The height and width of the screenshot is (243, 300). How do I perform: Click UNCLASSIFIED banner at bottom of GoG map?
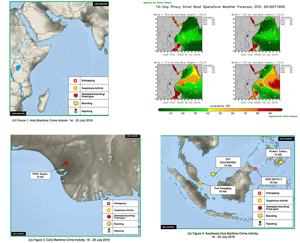19,234
